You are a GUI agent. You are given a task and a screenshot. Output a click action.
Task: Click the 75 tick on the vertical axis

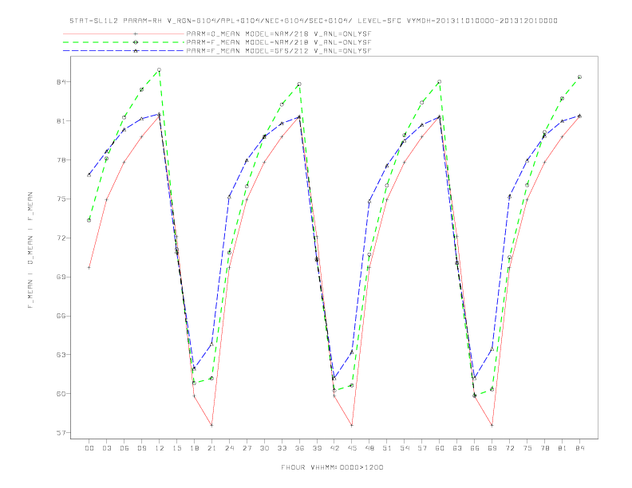pyautogui.click(x=61, y=199)
